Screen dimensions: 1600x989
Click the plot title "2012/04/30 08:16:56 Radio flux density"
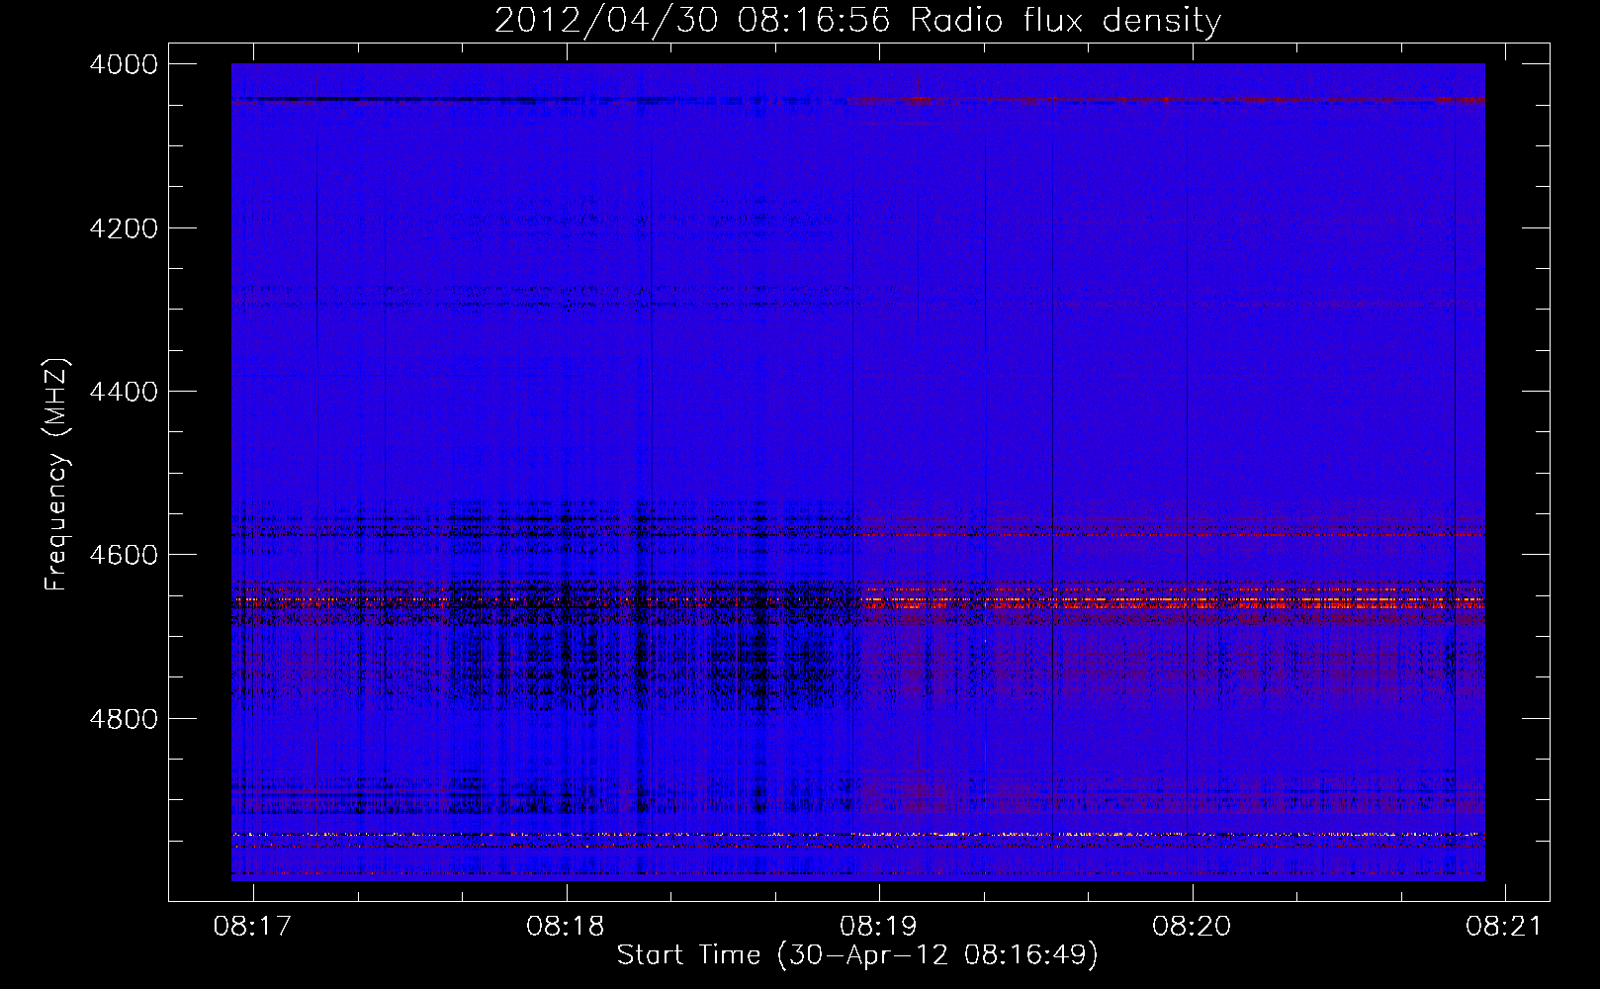(857, 21)
